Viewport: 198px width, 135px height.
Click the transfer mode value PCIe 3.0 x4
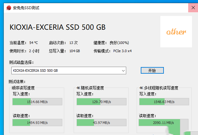point(122,51)
